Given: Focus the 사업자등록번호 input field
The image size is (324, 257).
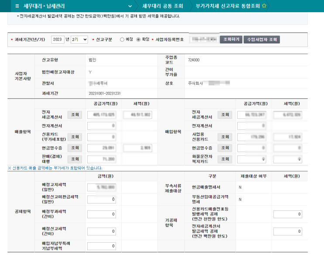Looking at the screenshot, I should click(x=204, y=39).
